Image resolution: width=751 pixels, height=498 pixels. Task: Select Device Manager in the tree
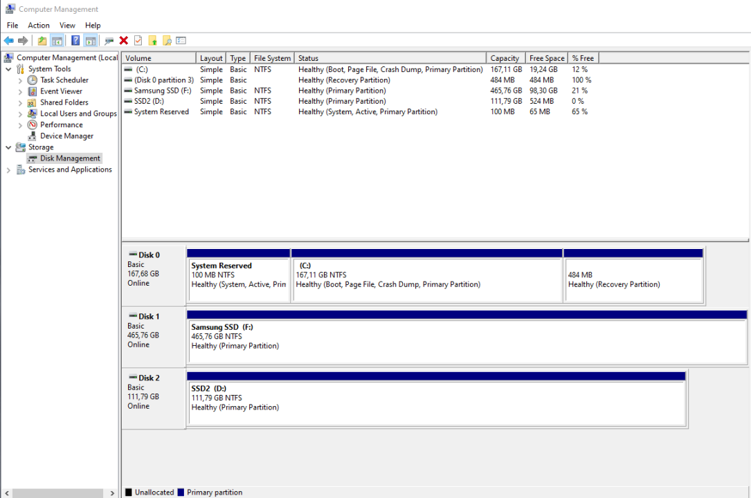66,136
